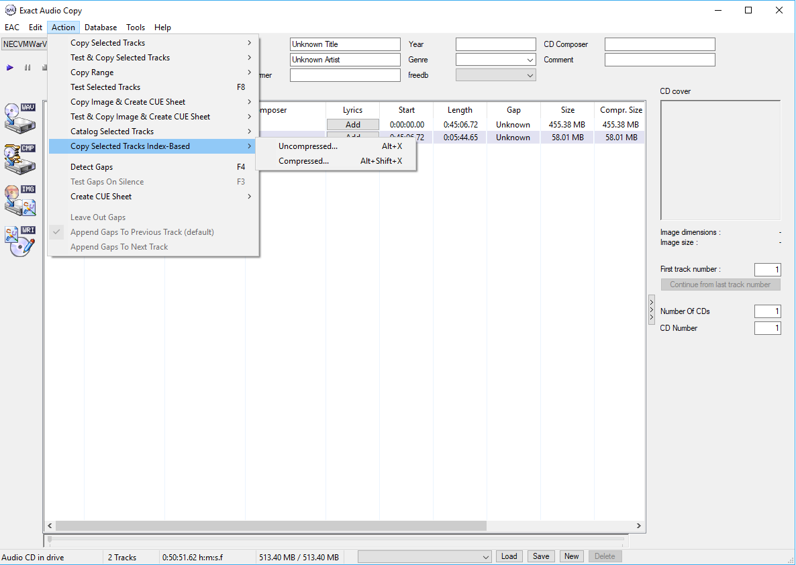
Task: Click the Gap column header
Action: tap(513, 109)
